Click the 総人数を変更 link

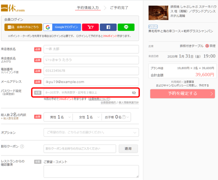coord(11,118)
